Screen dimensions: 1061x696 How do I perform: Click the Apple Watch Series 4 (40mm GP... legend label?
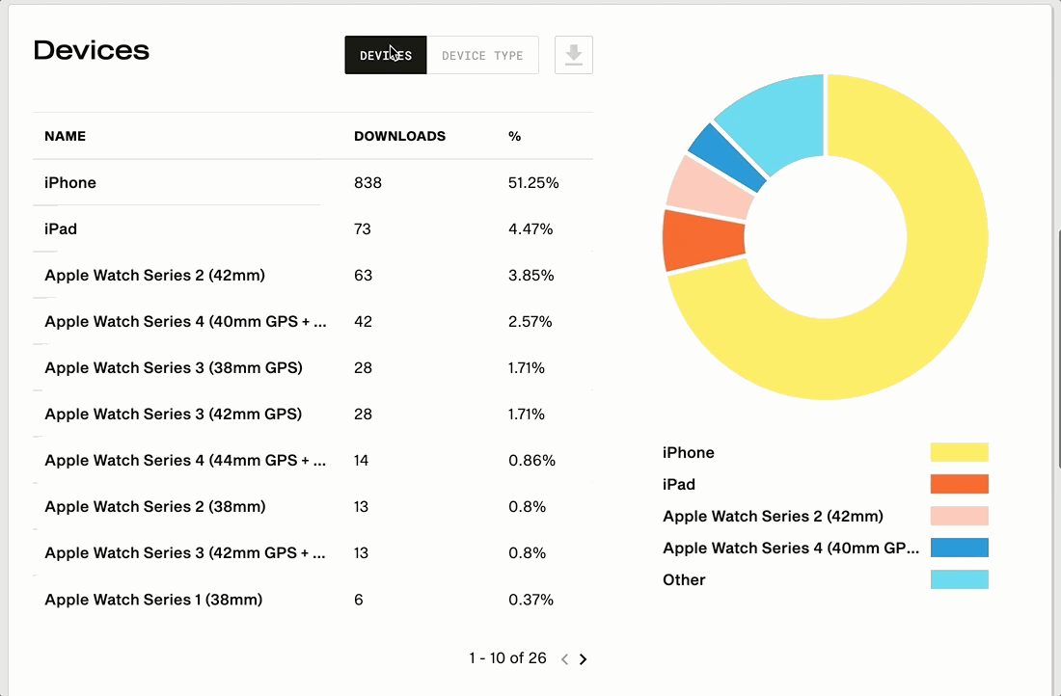point(791,548)
